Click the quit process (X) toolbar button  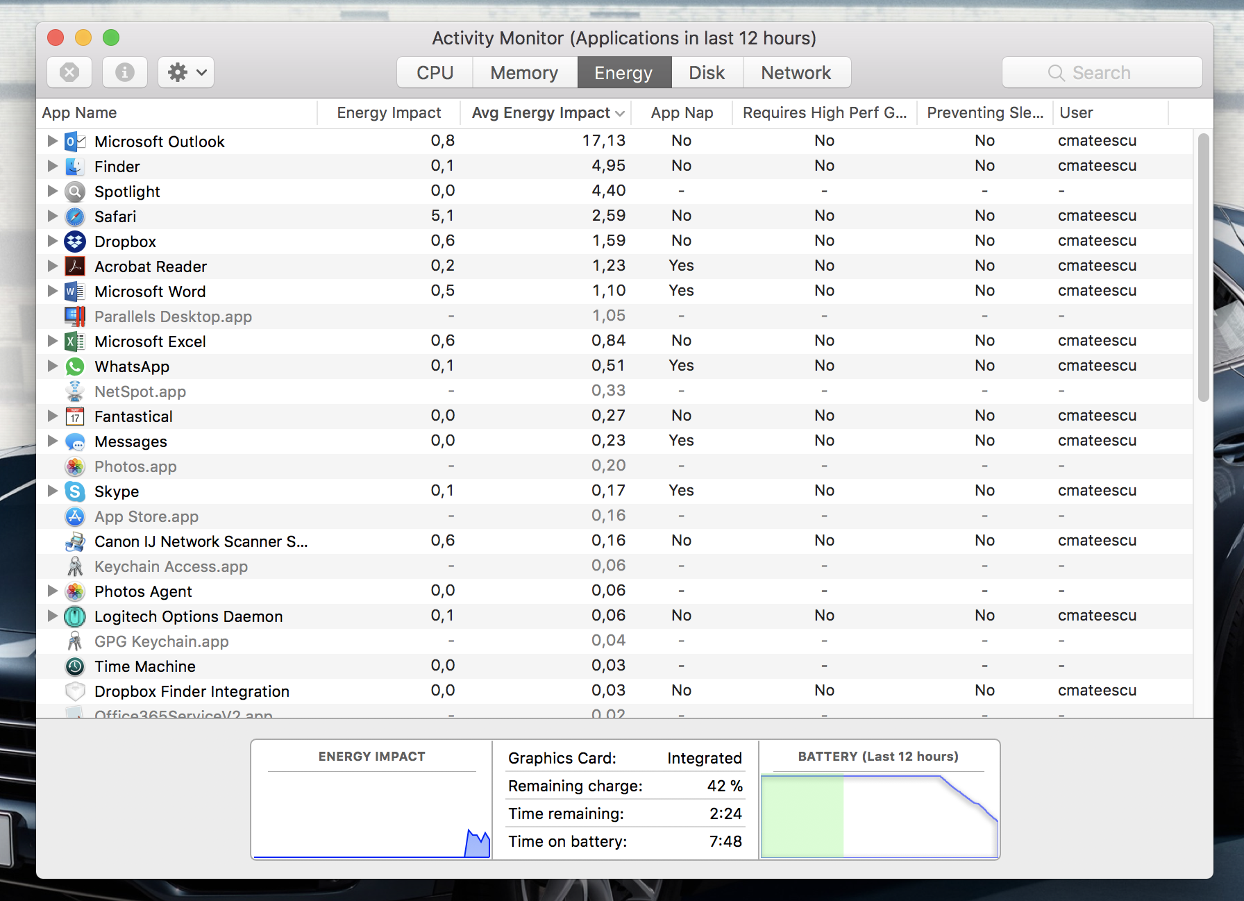click(69, 72)
